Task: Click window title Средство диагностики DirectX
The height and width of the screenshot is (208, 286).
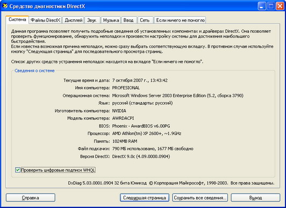Action: [x=47, y=6]
